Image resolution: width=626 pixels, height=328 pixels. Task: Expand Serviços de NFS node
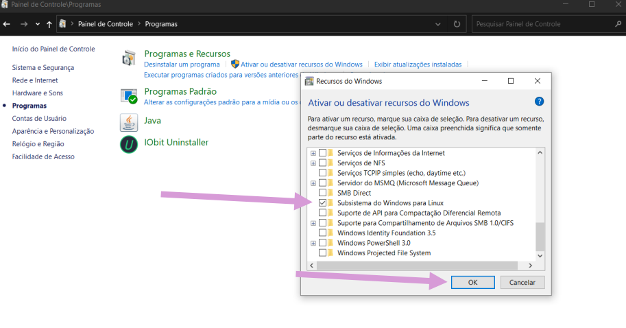point(313,163)
